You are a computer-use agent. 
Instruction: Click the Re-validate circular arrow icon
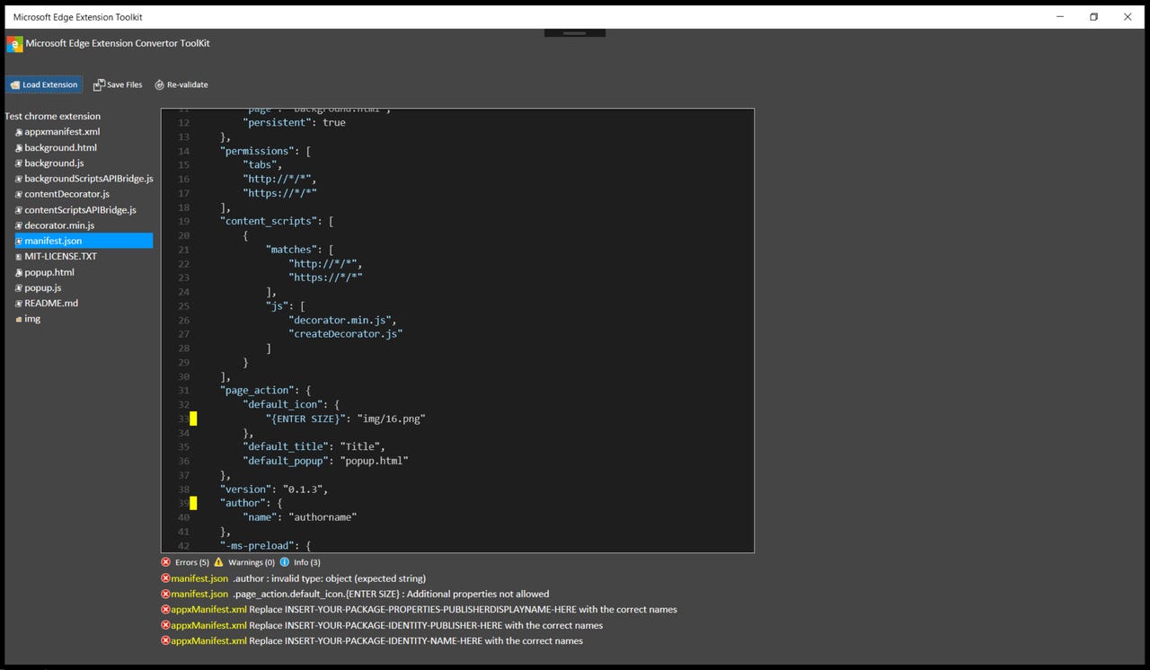click(159, 84)
